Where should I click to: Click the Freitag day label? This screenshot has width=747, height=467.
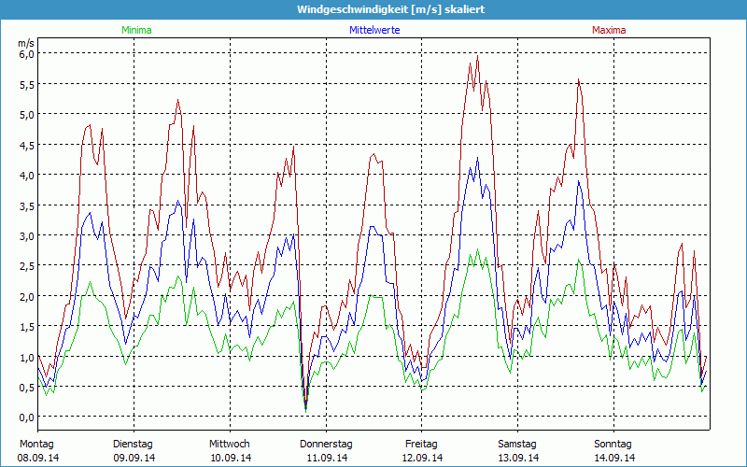click(x=421, y=445)
